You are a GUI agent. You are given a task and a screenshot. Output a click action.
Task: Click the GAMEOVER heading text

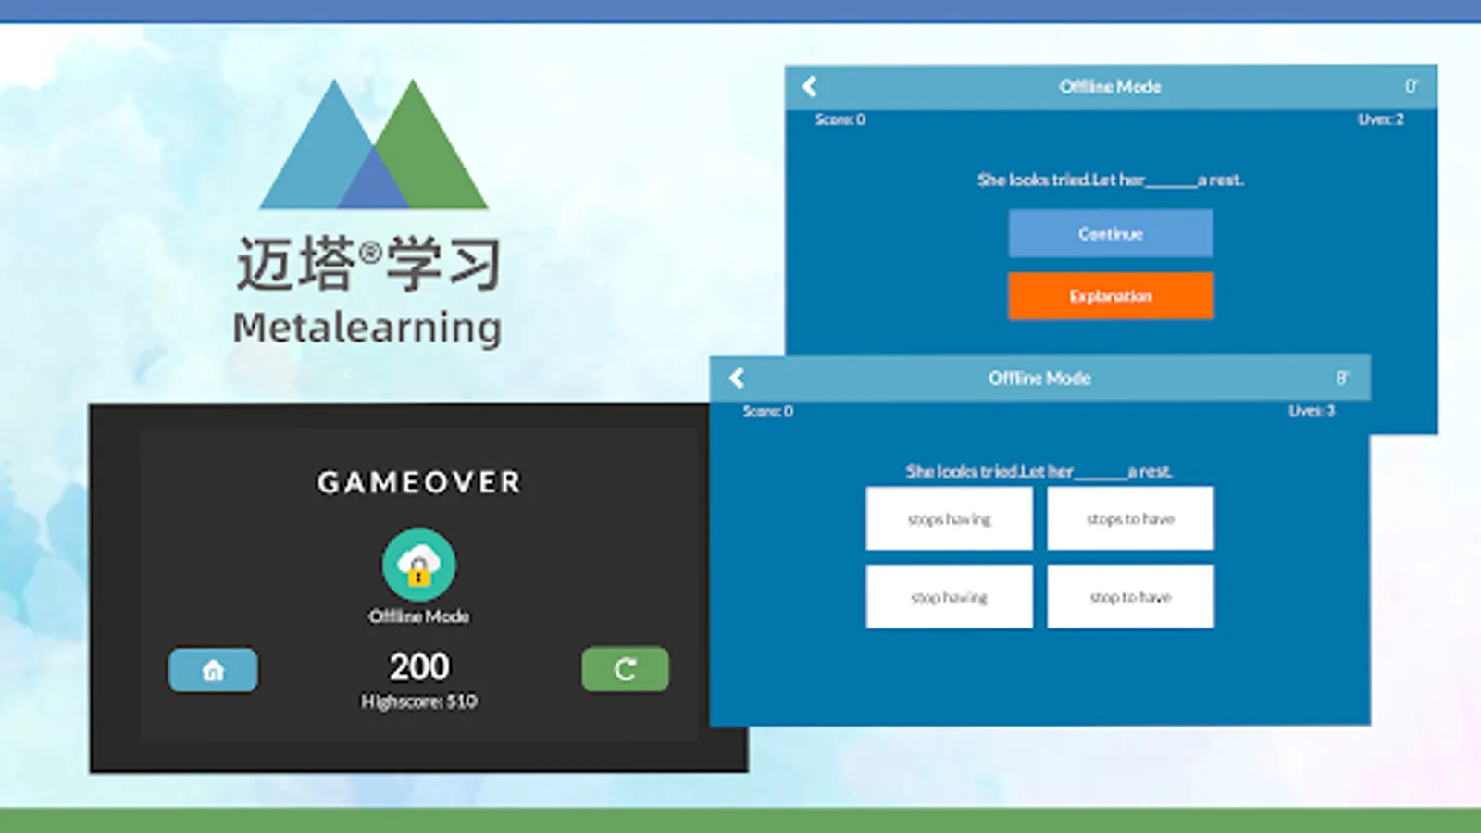pyautogui.click(x=419, y=482)
